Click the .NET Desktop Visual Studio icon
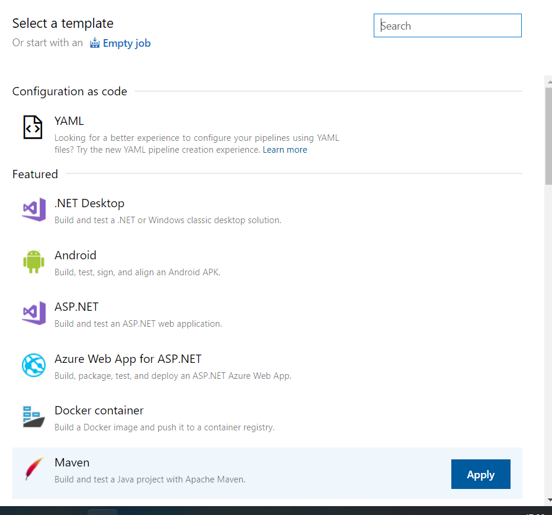The image size is (552, 515). pos(34,210)
